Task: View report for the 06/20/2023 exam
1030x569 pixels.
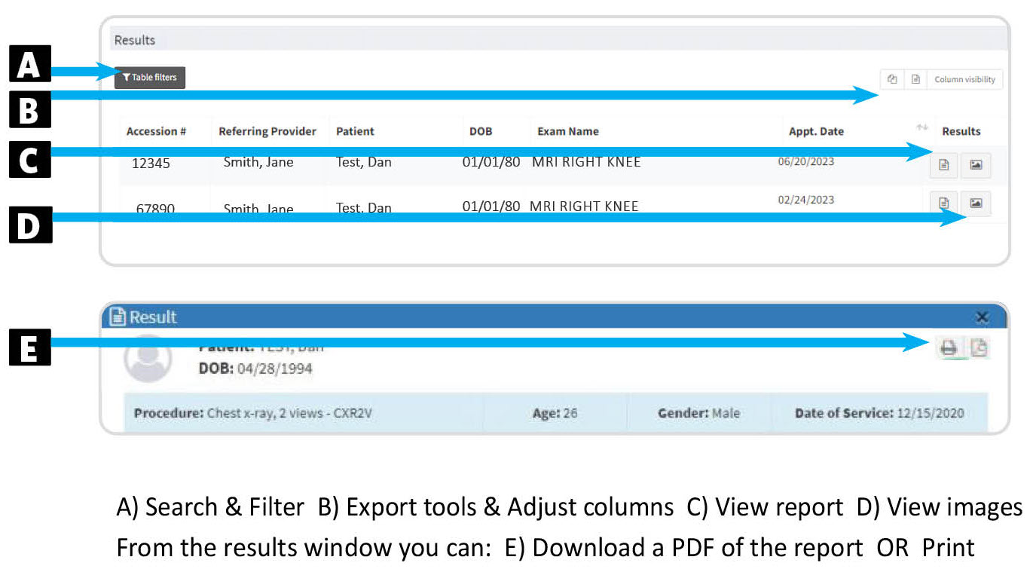Action: (943, 165)
